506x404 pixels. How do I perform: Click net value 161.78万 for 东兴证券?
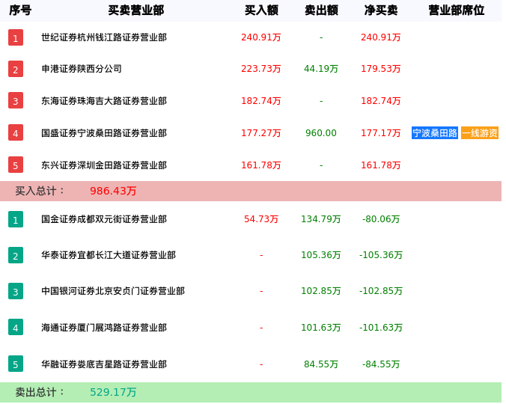[x=381, y=165]
